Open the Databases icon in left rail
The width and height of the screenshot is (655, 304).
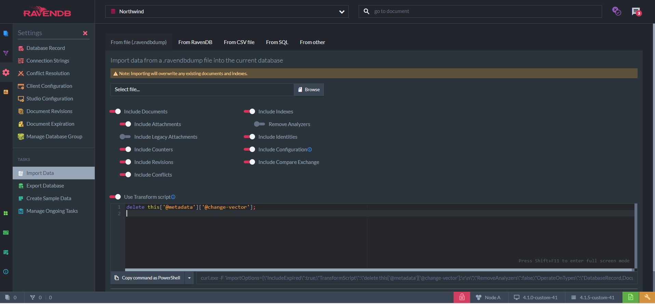6,213
